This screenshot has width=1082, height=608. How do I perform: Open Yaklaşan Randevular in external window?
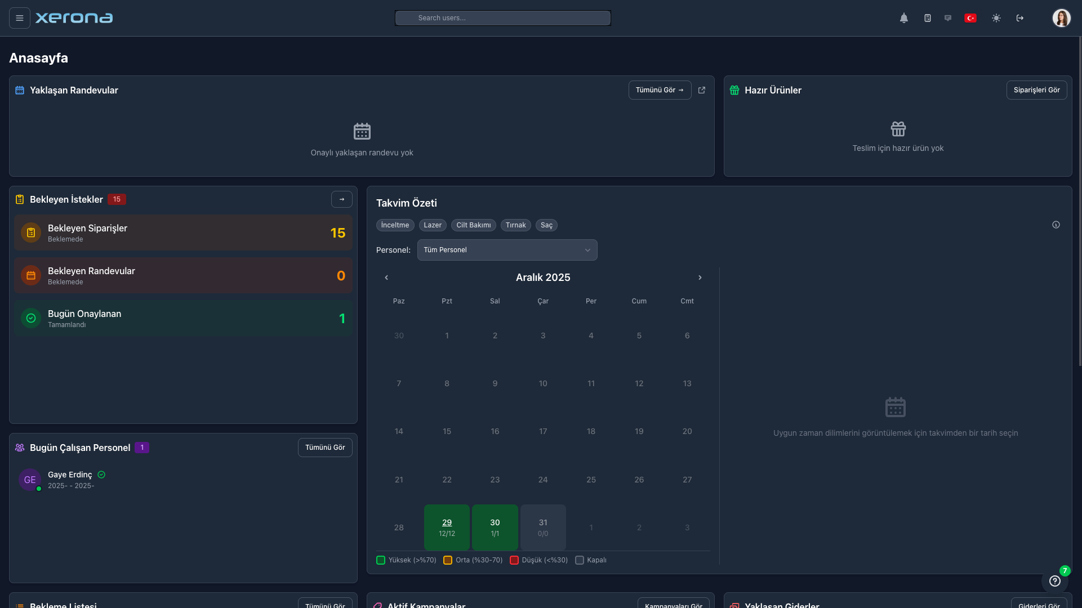click(702, 90)
